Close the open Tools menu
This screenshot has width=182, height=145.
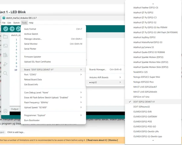point(24,23)
